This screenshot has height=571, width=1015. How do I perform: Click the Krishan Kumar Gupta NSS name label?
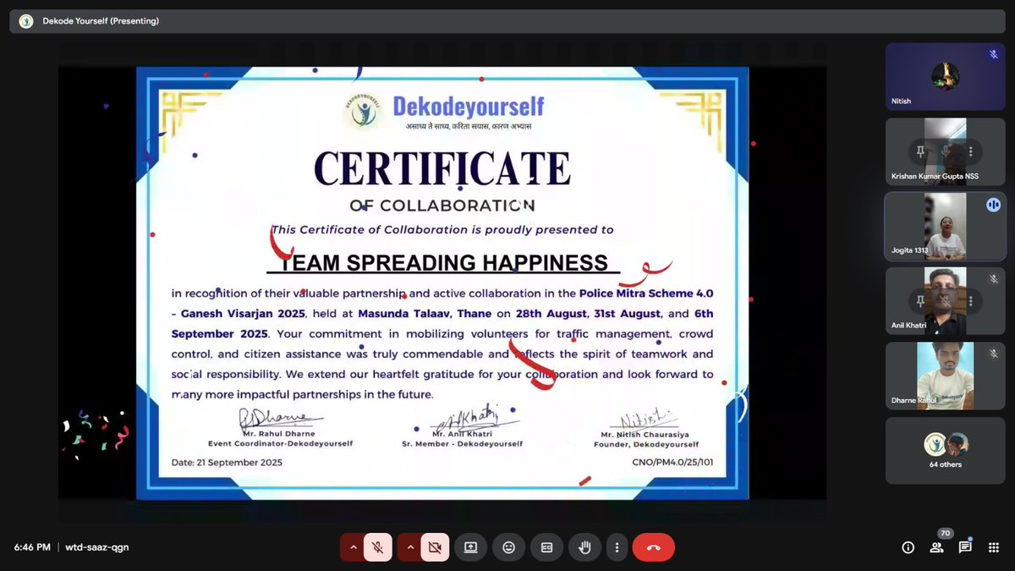(935, 176)
